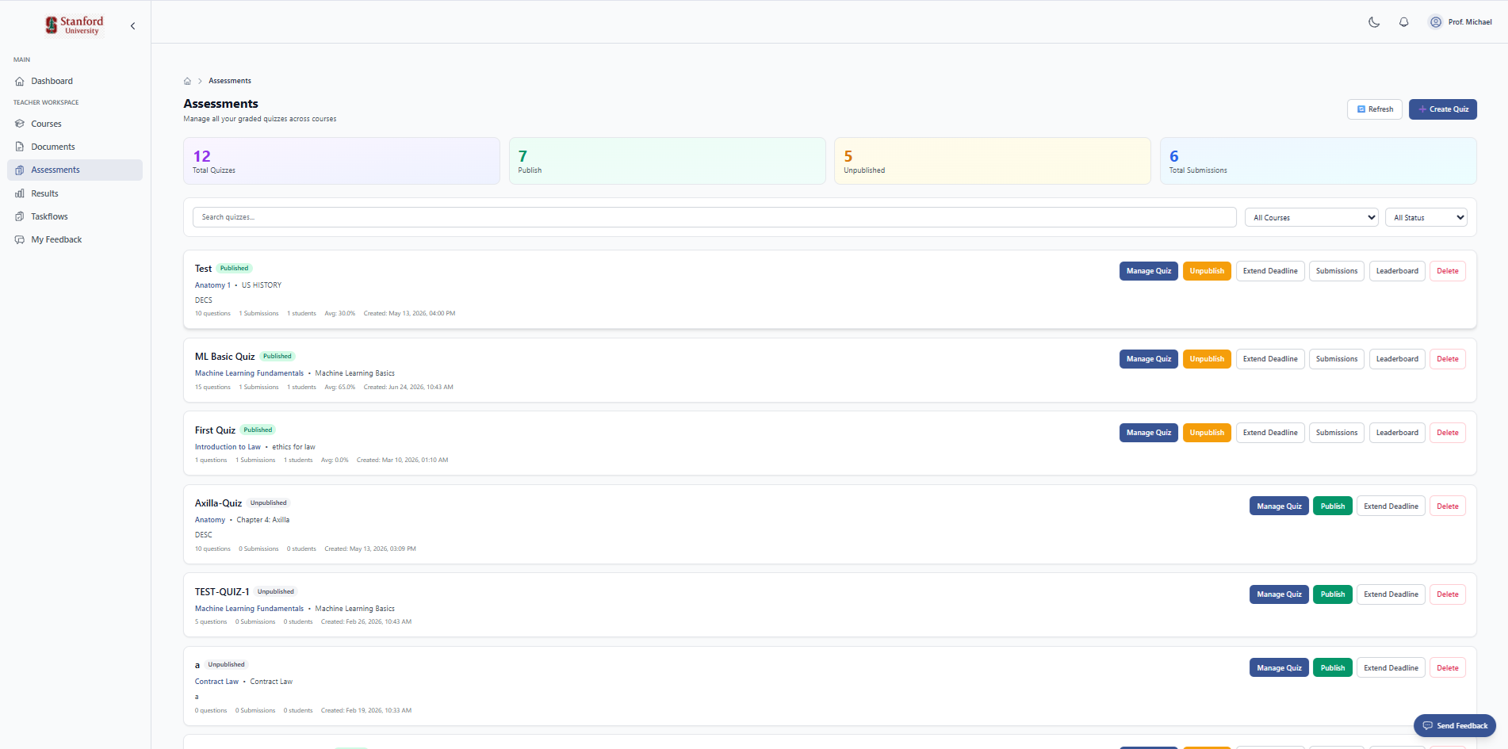
Task: Click the home breadcrumb icon
Action: [187, 81]
